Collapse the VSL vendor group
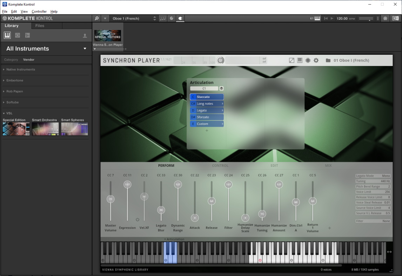 pos(4,113)
